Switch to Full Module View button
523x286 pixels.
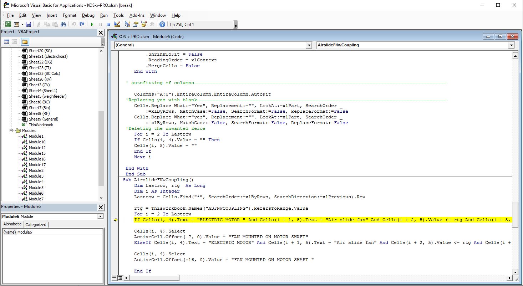coord(120,277)
